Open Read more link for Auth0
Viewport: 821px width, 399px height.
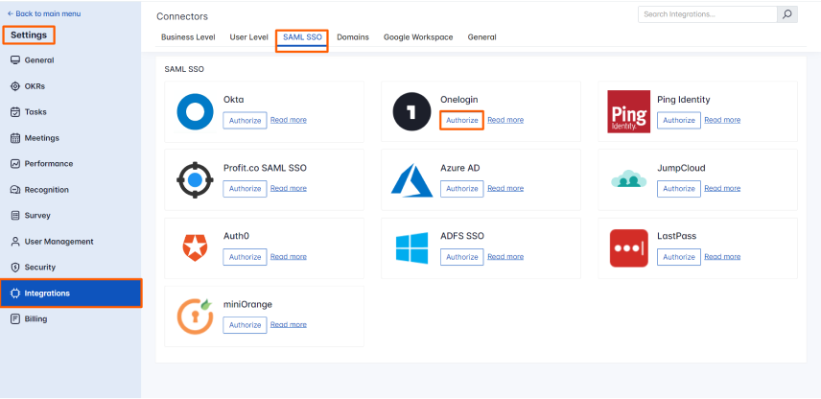[289, 257]
